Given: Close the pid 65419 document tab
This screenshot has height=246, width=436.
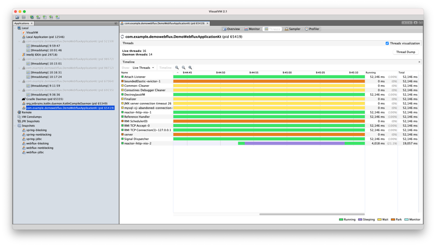Looking at the screenshot, I should (207, 23).
